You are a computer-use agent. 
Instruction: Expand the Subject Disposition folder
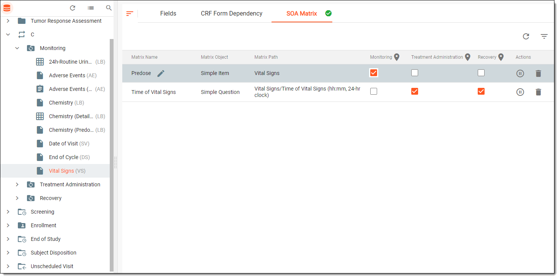(8, 253)
